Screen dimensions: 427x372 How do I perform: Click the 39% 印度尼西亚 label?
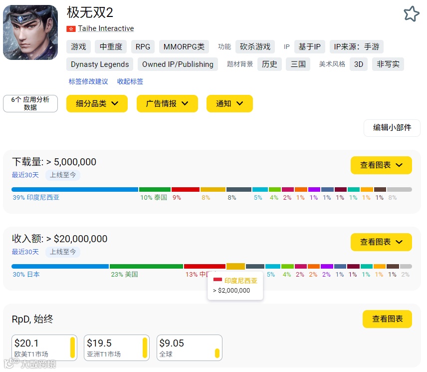tap(36, 198)
